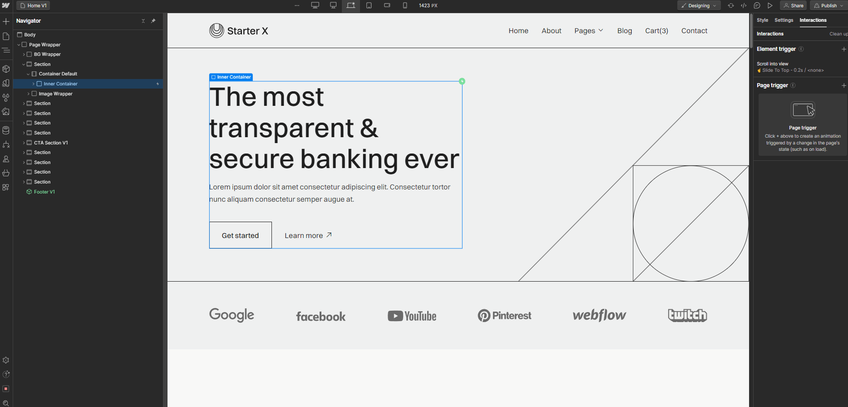Add a new Element trigger
Viewport: 848px width, 407px height.
pos(843,49)
